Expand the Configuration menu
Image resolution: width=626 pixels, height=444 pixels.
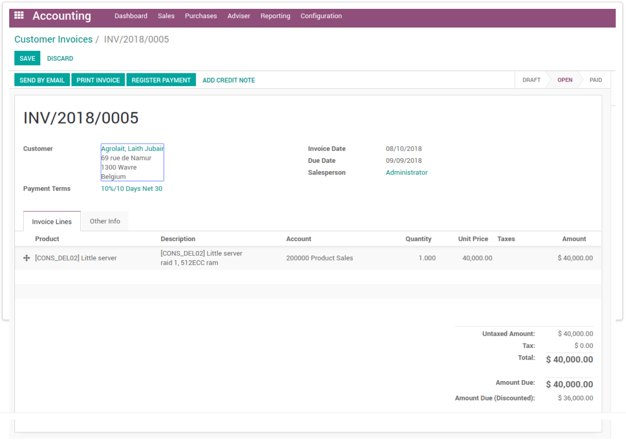click(321, 16)
